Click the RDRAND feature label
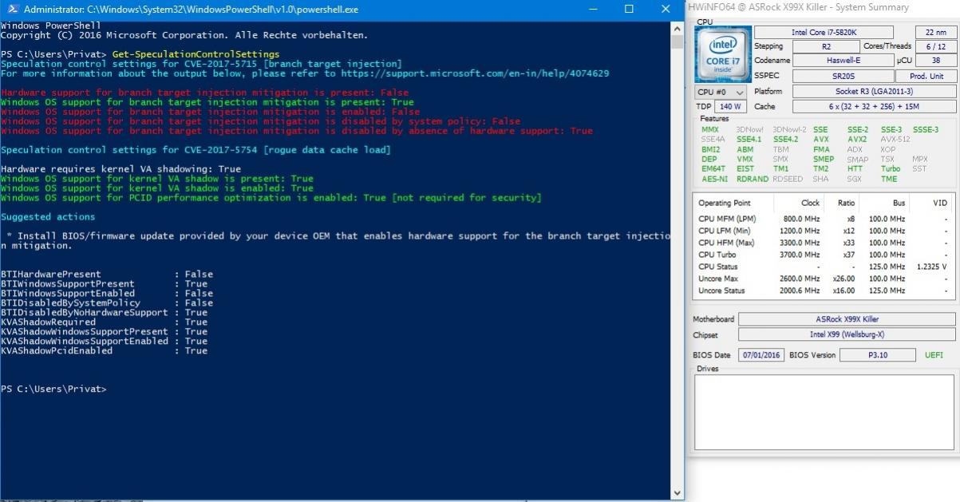The image size is (960, 502). pos(751,180)
